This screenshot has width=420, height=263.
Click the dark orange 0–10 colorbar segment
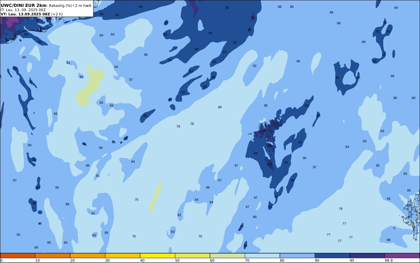pos(18,255)
